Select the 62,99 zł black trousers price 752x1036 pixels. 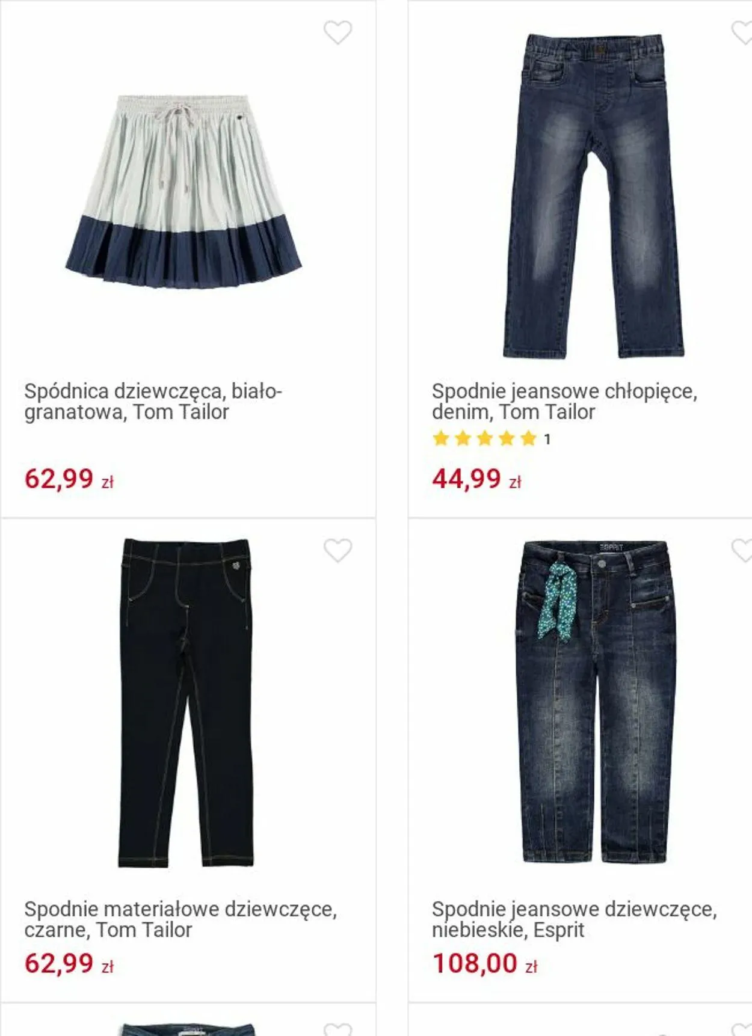click(x=69, y=963)
